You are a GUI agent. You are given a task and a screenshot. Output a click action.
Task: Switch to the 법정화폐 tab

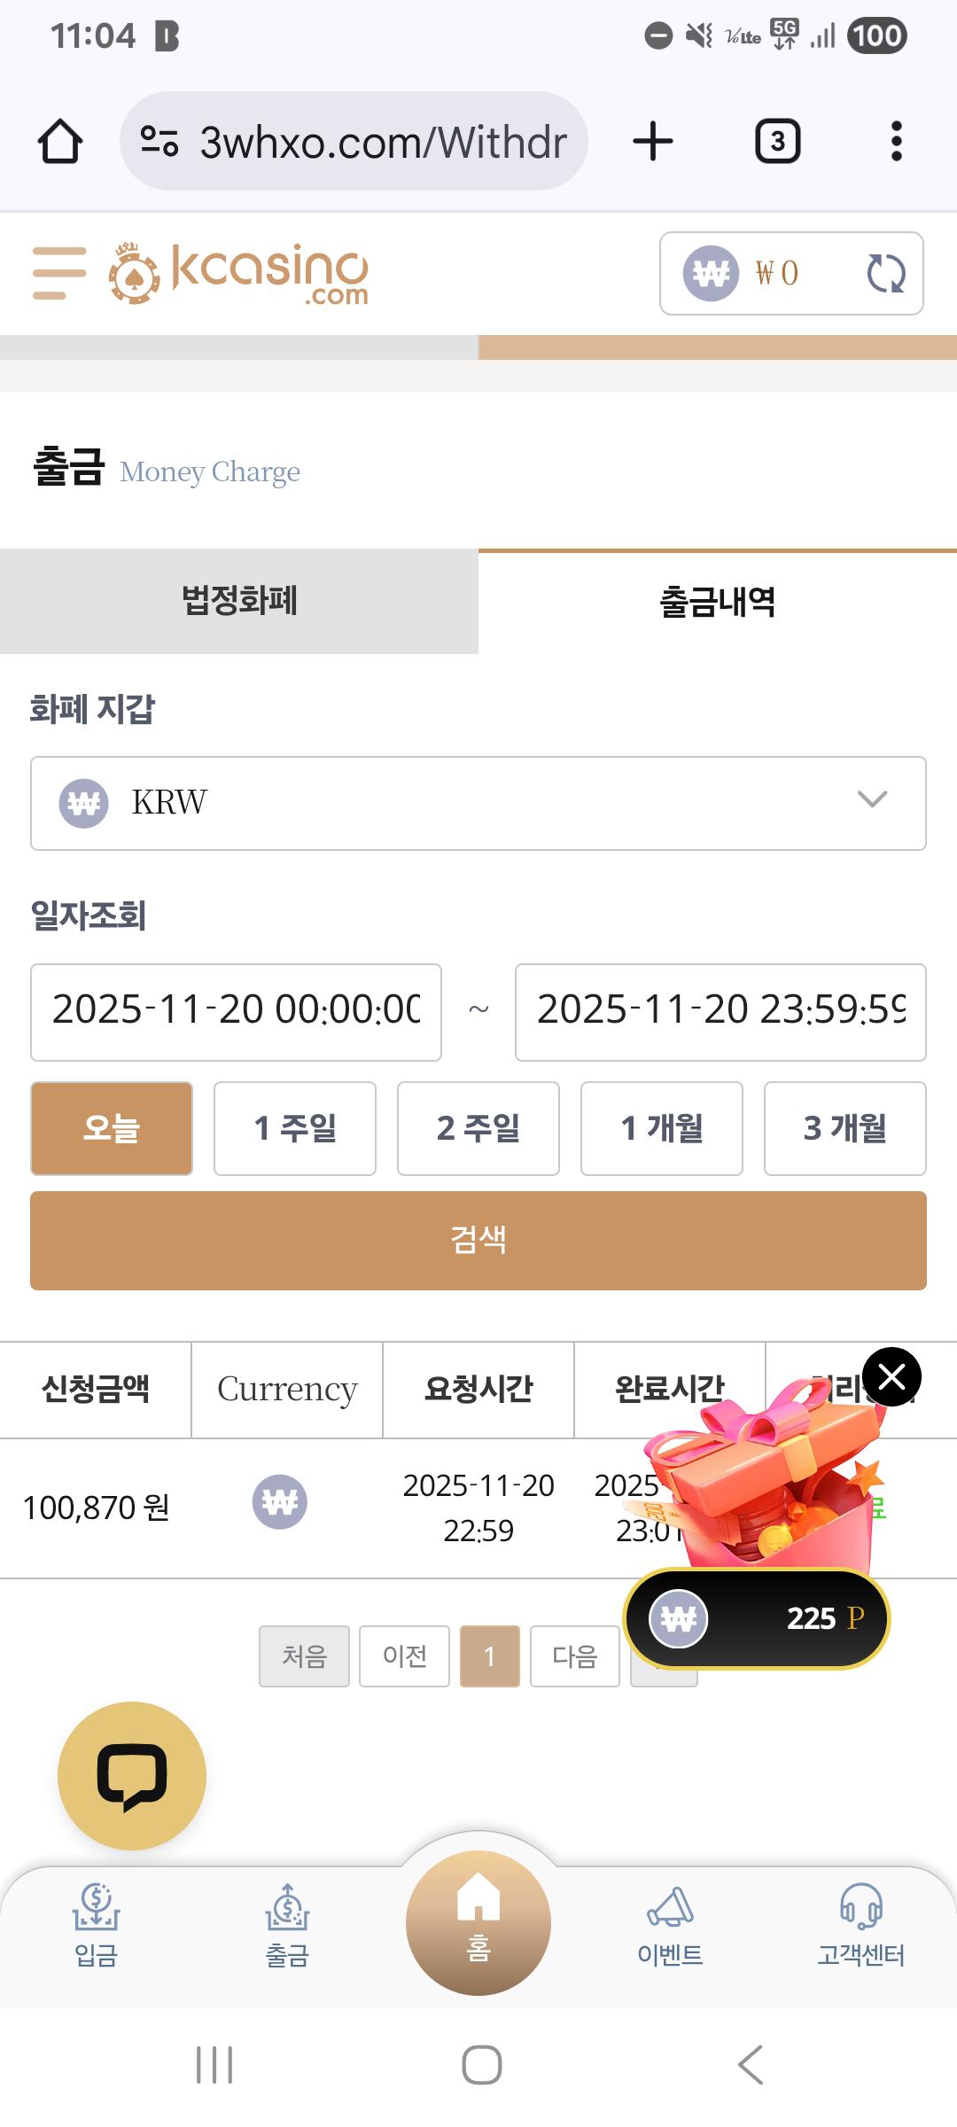239,601
